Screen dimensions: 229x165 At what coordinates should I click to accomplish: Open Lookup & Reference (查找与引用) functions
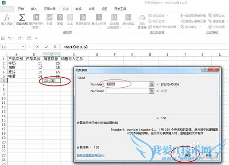pos(99,21)
